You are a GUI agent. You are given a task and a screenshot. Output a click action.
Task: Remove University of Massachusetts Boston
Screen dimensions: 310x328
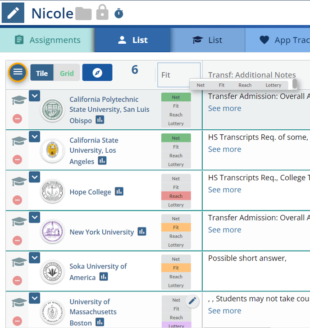pyautogui.click(x=18, y=321)
